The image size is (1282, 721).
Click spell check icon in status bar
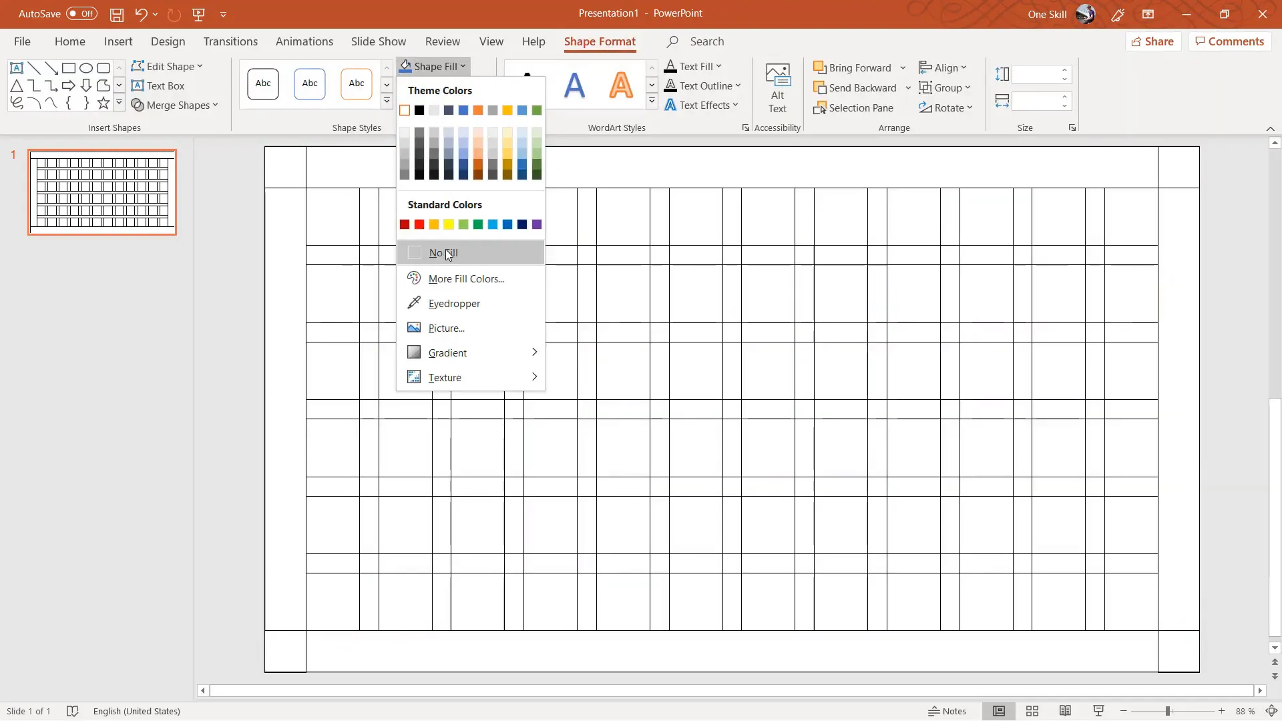click(73, 711)
